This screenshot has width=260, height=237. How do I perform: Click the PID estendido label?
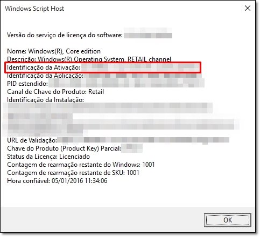coord(27,84)
